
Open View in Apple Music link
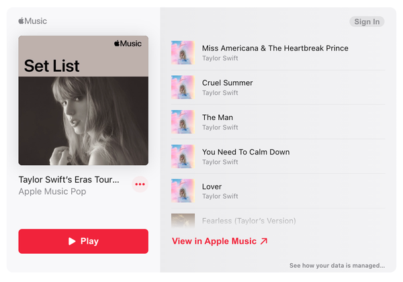click(x=220, y=241)
